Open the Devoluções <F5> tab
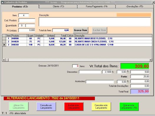Screen dimensions: 155x116 pyautogui.click(x=135, y=6)
